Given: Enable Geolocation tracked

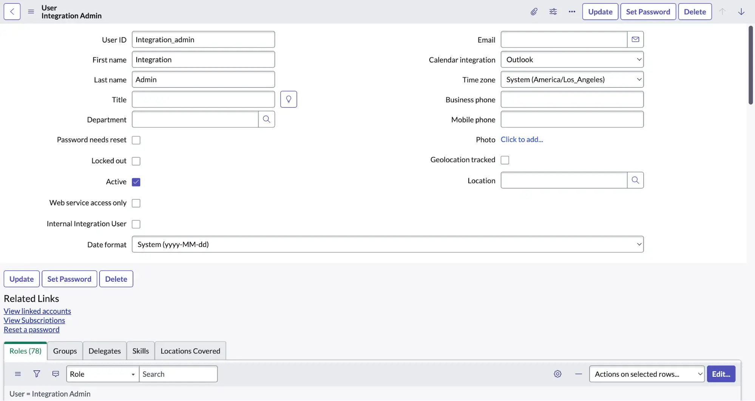Looking at the screenshot, I should 505,160.
